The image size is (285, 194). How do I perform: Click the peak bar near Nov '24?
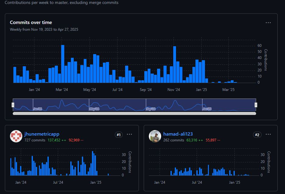tap(174, 64)
